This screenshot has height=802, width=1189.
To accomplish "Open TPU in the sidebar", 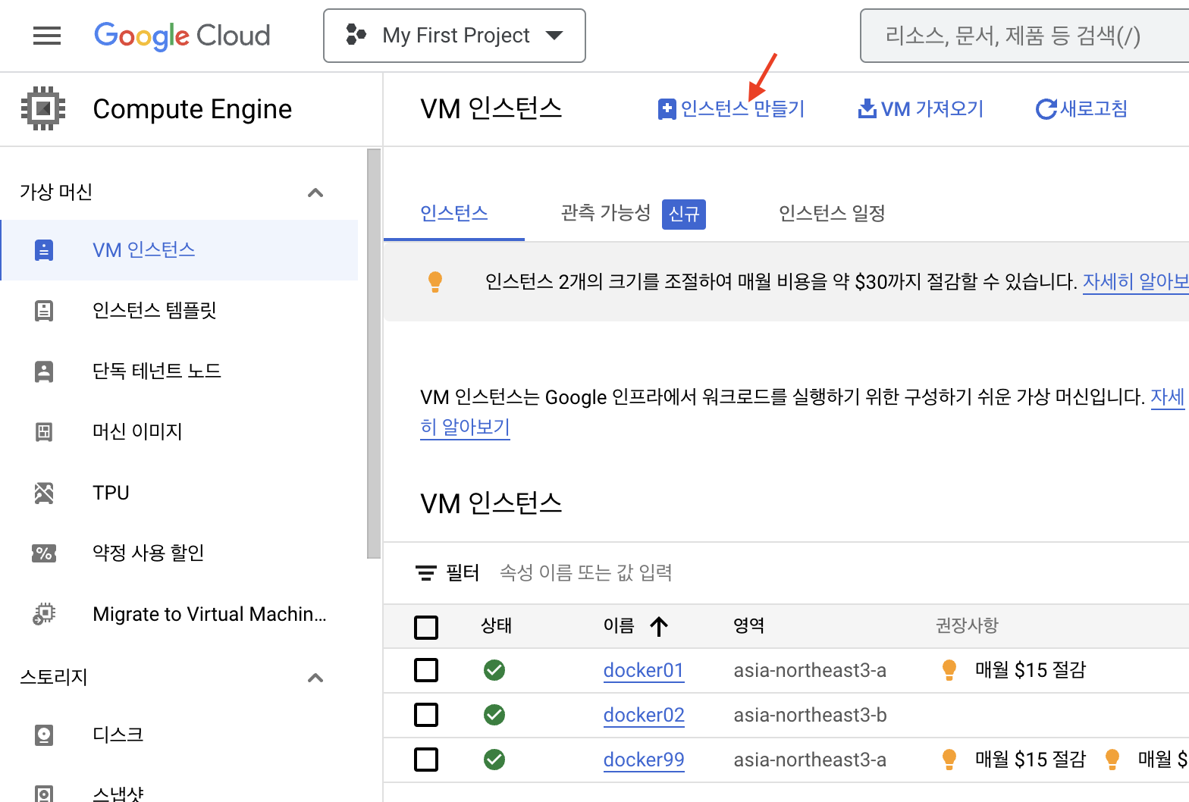I will 180,493.
